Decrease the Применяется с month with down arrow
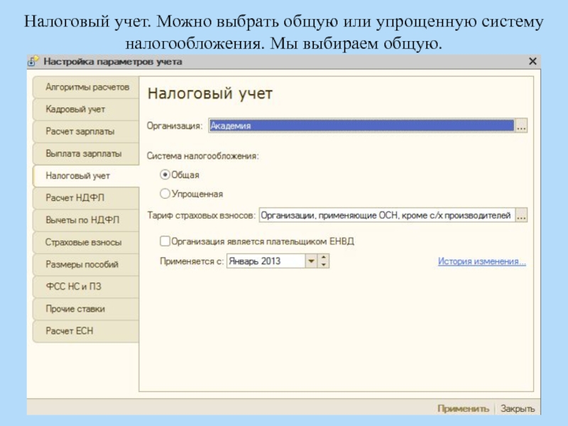The width and height of the screenshot is (568, 426). (324, 265)
